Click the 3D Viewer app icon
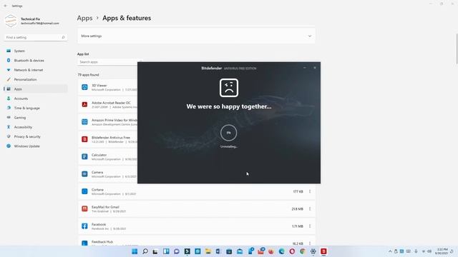This screenshot has height=257, width=458. click(84, 87)
